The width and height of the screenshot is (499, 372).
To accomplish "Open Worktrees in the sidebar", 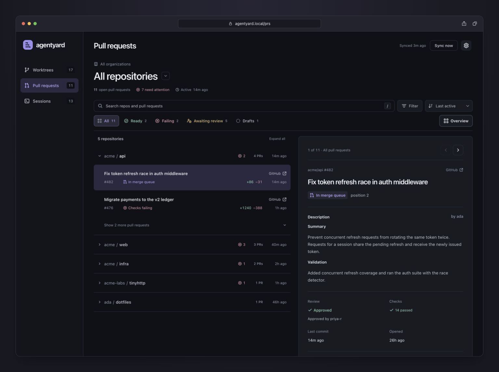I will click(49, 70).
